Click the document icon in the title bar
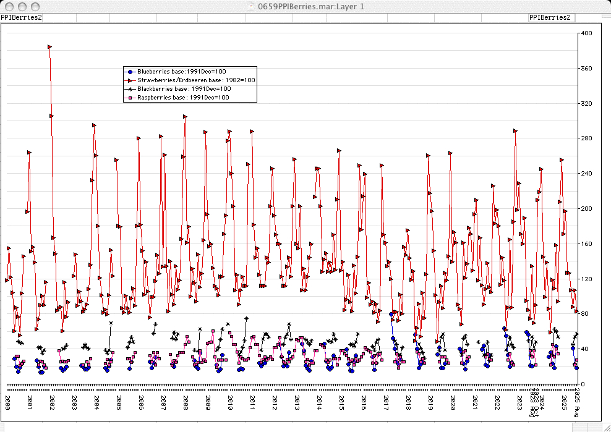Image resolution: width=611 pixels, height=432 pixels. point(250,6)
